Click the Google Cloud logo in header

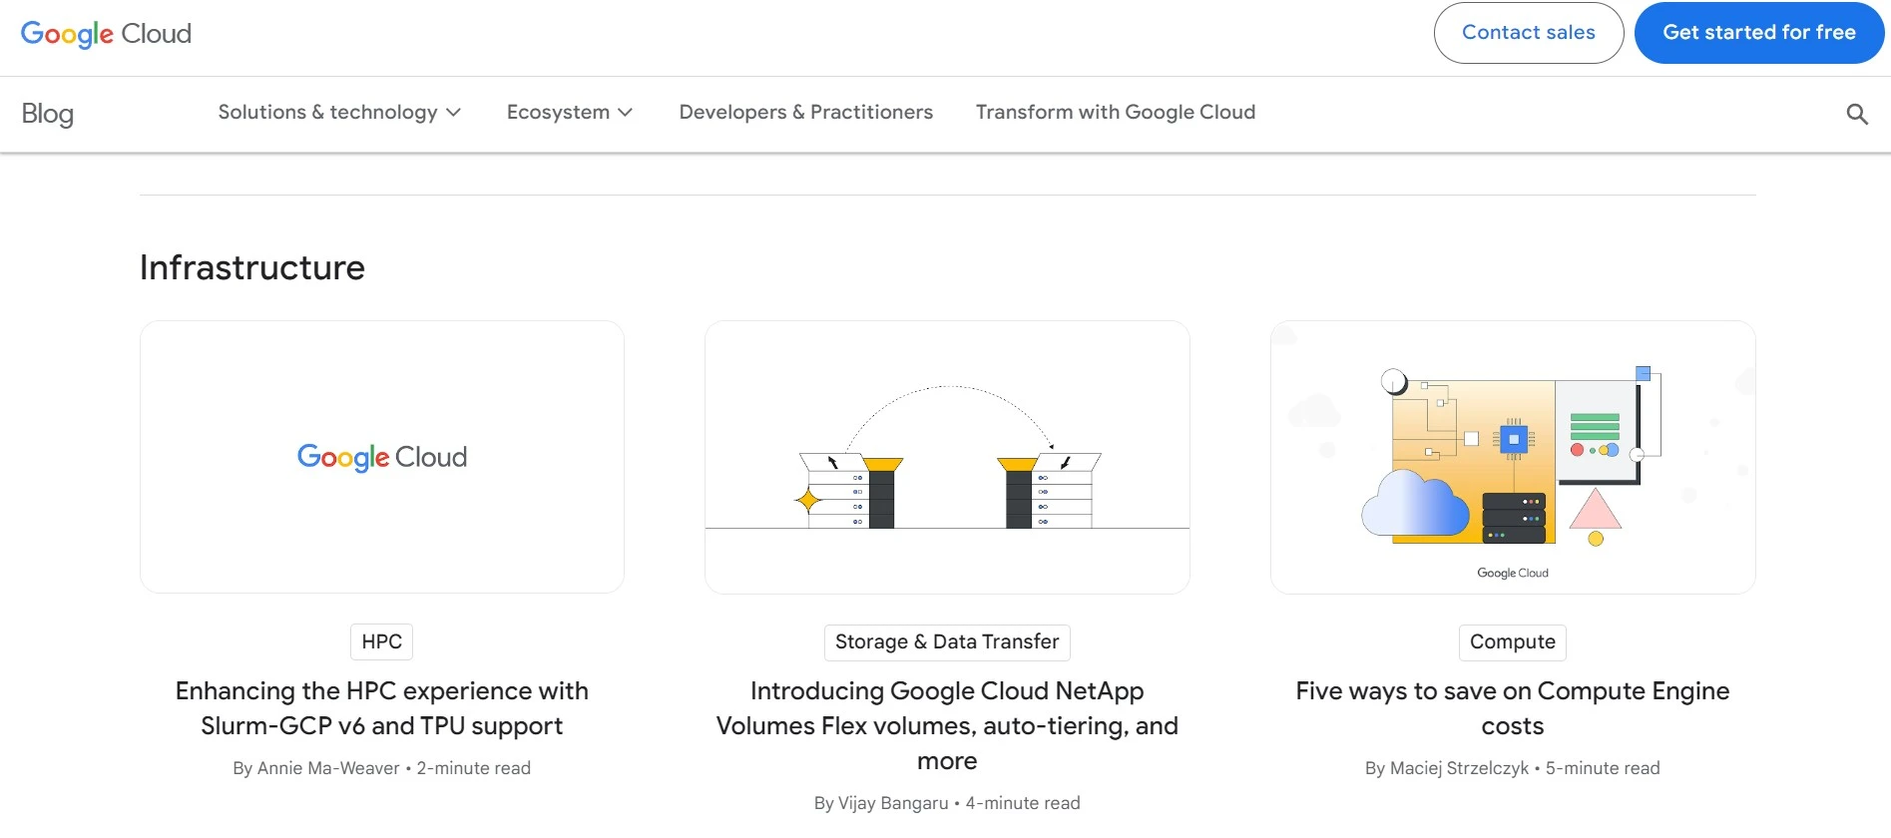click(106, 34)
